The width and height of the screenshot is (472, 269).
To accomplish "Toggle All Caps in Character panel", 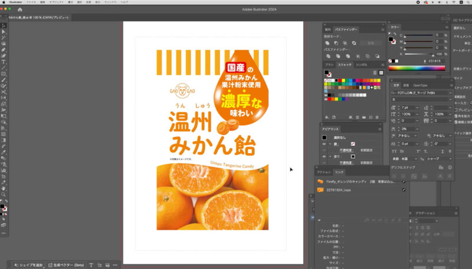I will [394, 152].
